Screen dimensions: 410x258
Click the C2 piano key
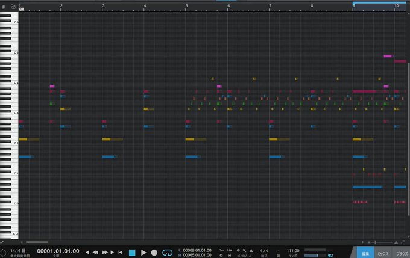pos(10,144)
